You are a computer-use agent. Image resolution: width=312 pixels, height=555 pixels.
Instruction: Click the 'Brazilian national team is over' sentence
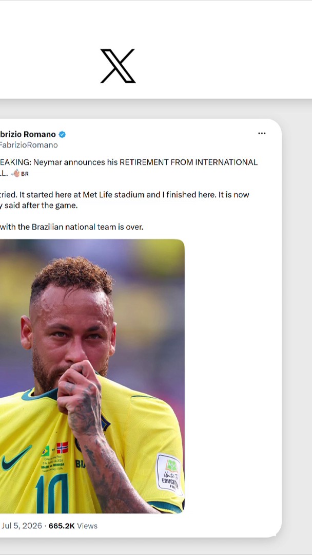point(88,227)
